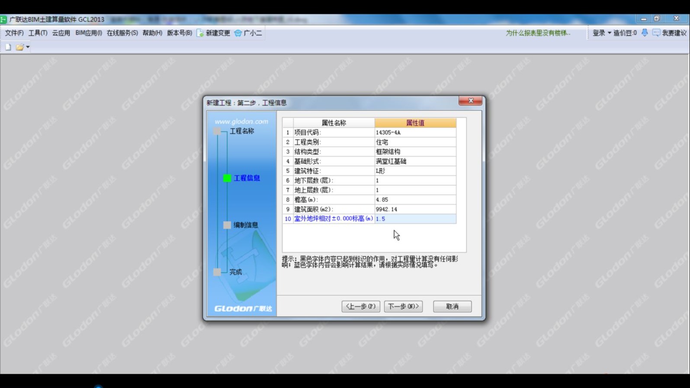Click the notification bell icon
The width and height of the screenshot is (690, 388).
(645, 32)
